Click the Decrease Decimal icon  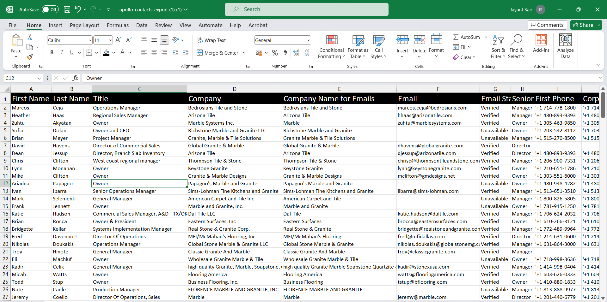click(x=306, y=53)
